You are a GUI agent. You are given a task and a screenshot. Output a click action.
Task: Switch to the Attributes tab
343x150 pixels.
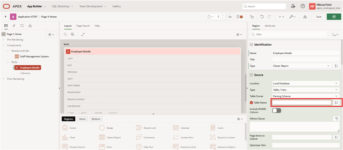270,26
